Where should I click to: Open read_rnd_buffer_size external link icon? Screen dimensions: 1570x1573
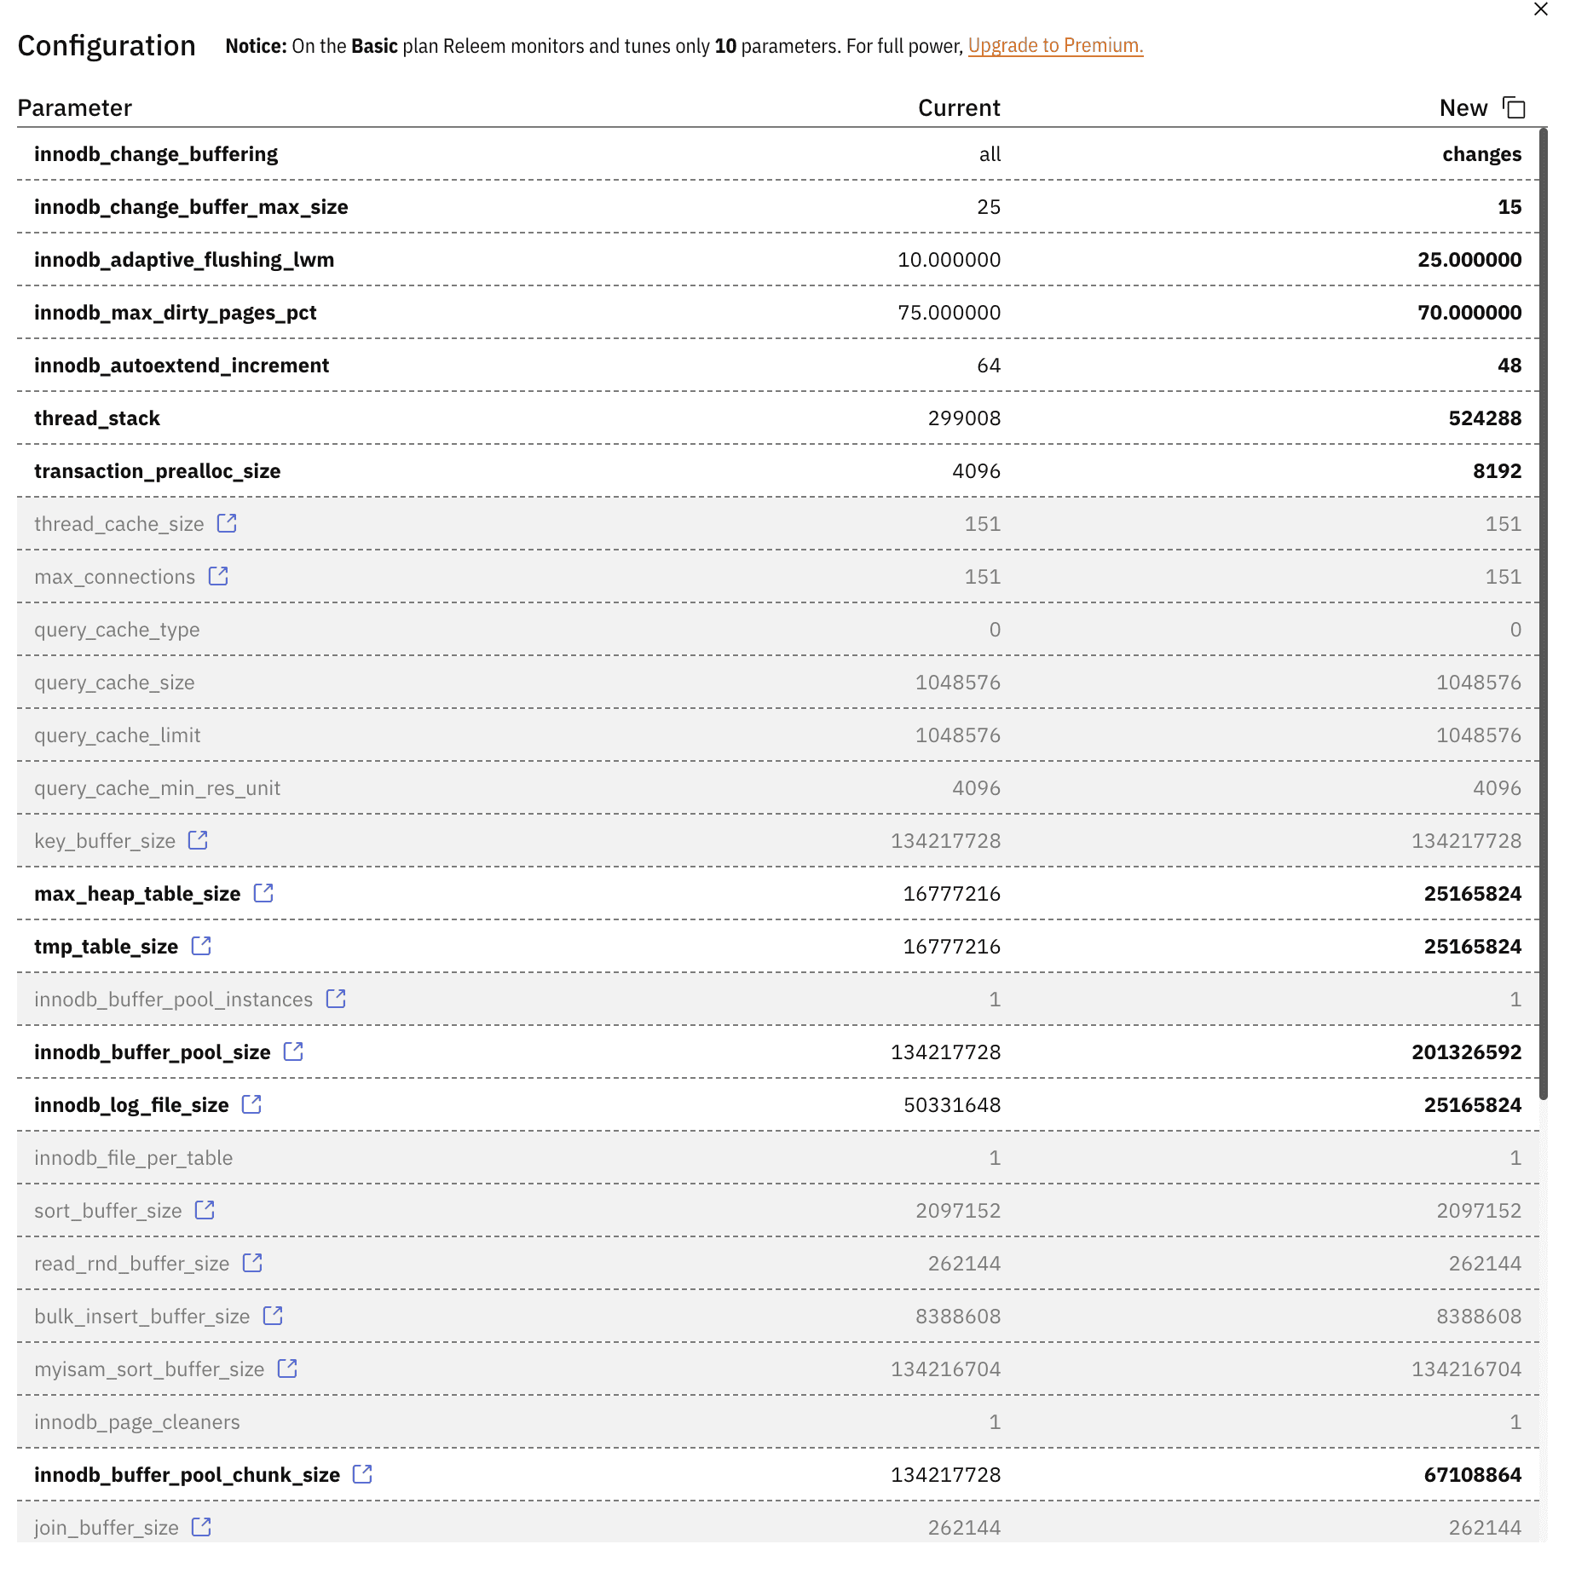tap(252, 1263)
